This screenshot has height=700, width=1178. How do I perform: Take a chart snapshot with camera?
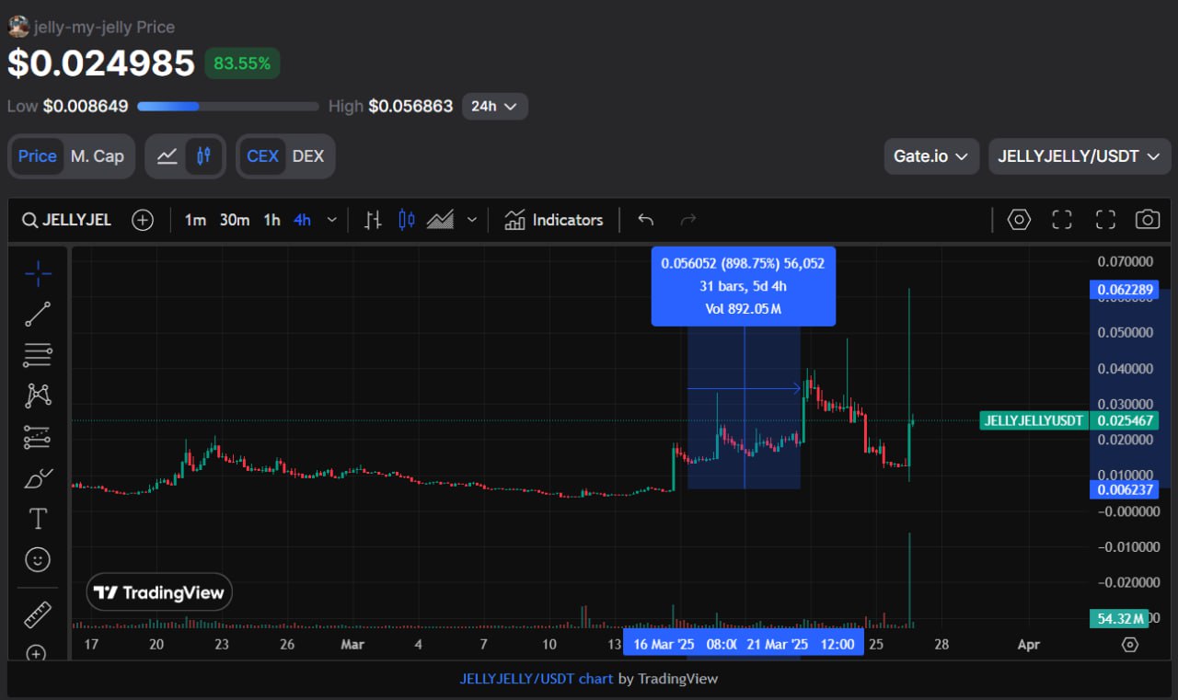1148,220
